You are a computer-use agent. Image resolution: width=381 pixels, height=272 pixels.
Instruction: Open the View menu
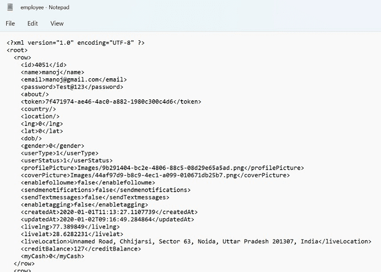(57, 24)
